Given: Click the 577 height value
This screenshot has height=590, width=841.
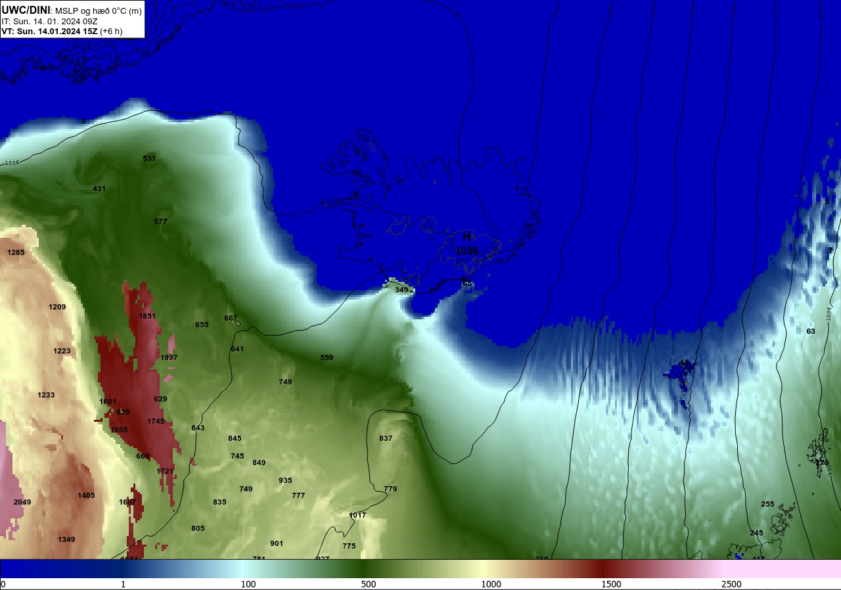Looking at the screenshot, I should pyautogui.click(x=160, y=221).
